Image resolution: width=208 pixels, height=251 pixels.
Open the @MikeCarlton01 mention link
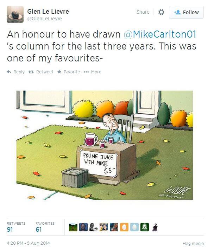tap(160, 34)
